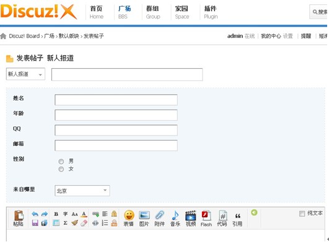Click the 年龄 age input field

coord(116,115)
